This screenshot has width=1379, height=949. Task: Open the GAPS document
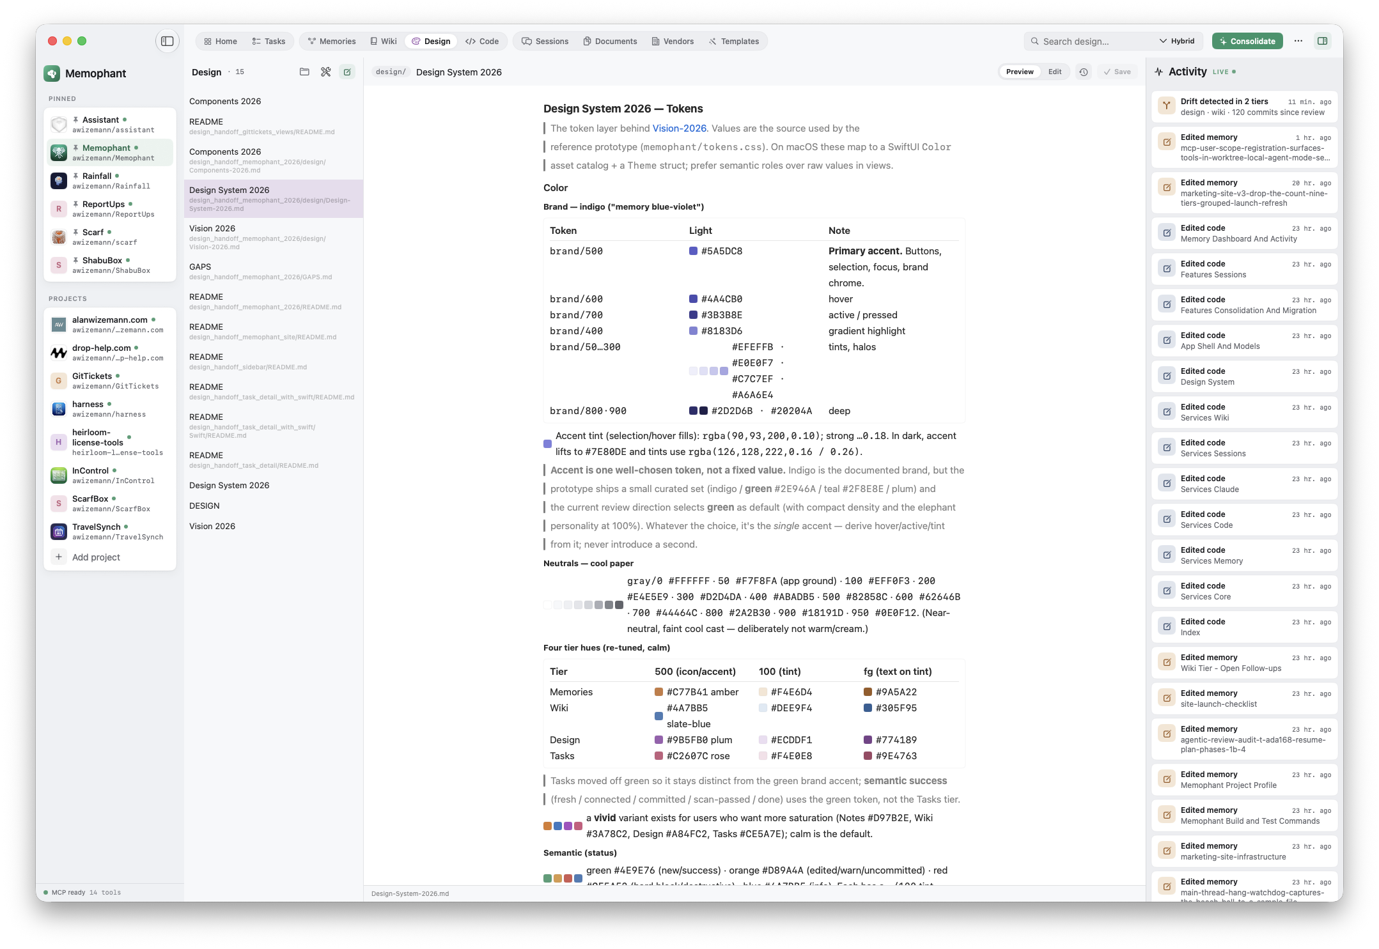[274, 272]
